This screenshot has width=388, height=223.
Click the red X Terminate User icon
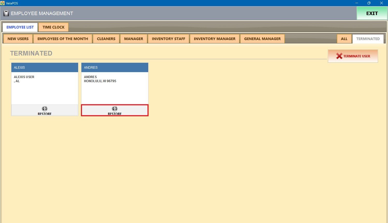(x=339, y=56)
